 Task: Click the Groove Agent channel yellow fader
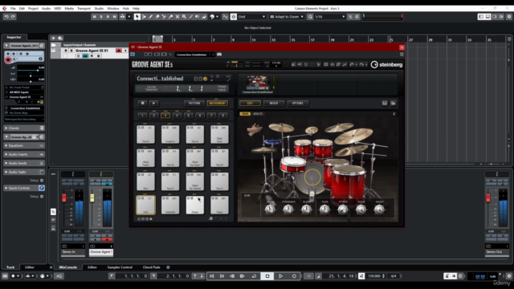(92, 197)
